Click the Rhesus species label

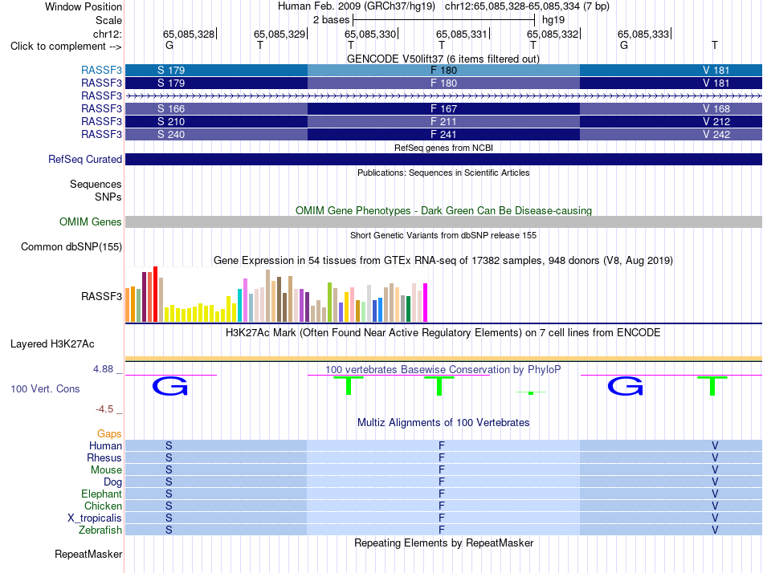pos(104,457)
